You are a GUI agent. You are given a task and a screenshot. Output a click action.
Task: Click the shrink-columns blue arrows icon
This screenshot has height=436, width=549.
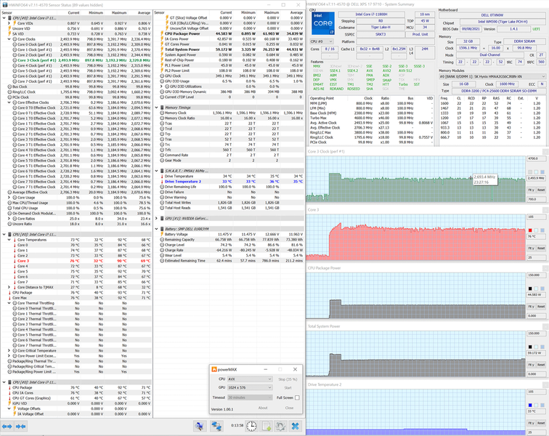pyautogui.click(x=20, y=426)
